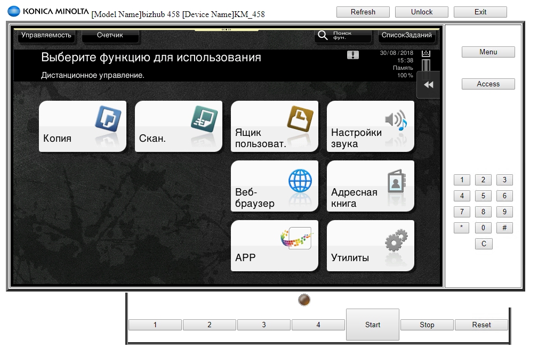Open the APP tile

click(275, 246)
